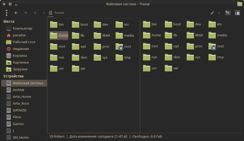The height and width of the screenshot is (141, 244).
Task: Select var folder in right pane
Action: (x=172, y=68)
